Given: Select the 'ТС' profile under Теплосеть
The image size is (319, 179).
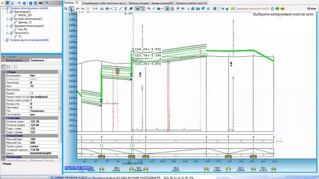Looking at the screenshot, I should (20, 36).
